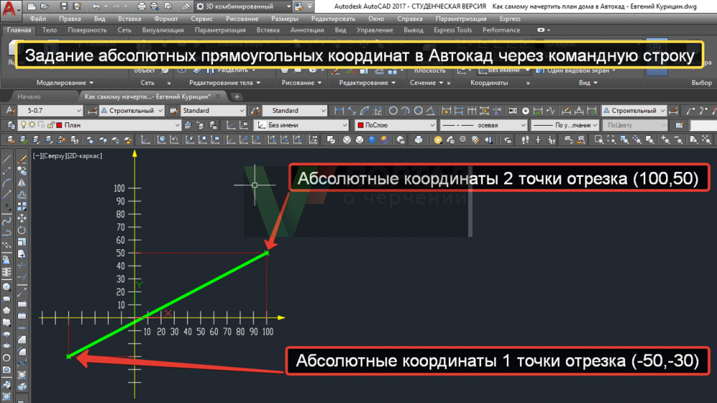Click Один видовой экран viewport button
The width and height of the screenshot is (717, 403).
coord(576,70)
